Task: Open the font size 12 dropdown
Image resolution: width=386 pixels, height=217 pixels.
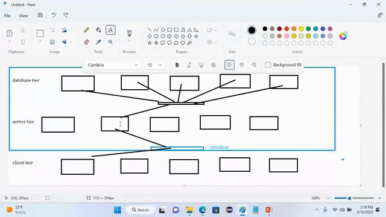Action: tap(155, 65)
